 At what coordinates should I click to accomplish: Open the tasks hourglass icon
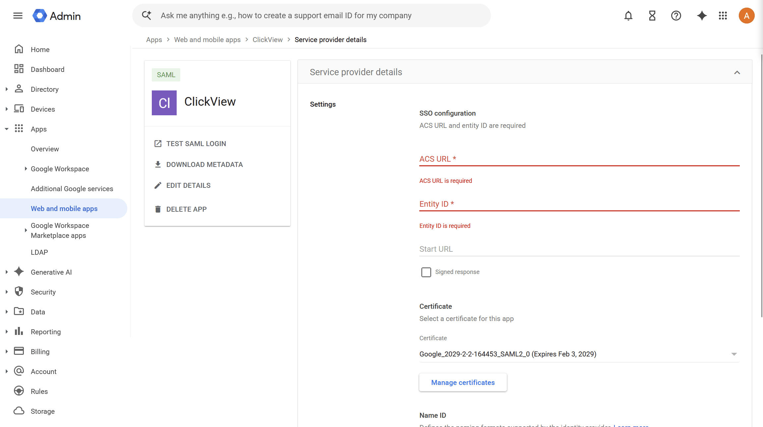pyautogui.click(x=652, y=16)
